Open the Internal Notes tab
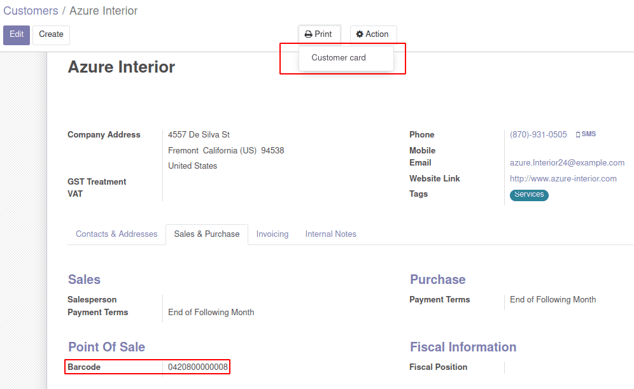634x389 pixels. pos(330,234)
